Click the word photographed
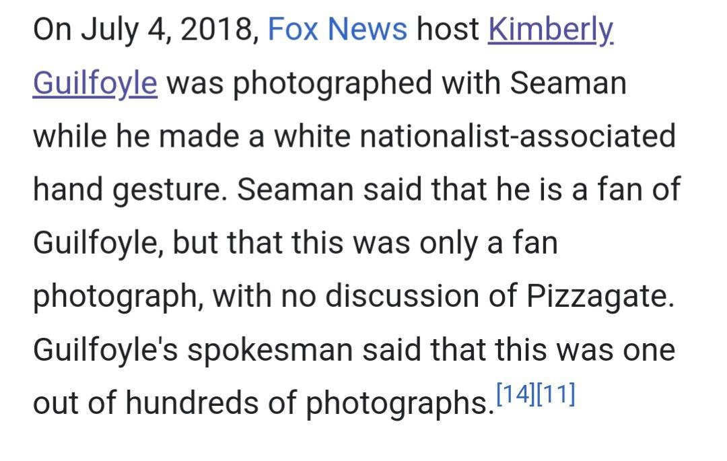The height and width of the screenshot is (461, 727). pos(332,85)
